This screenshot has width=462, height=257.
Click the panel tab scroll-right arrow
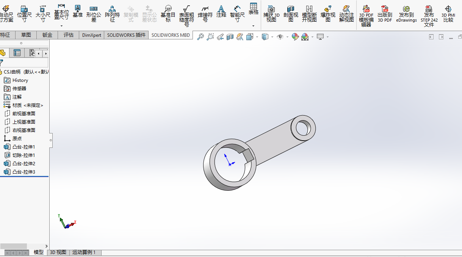[46, 53]
